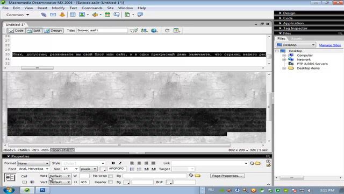Click the Page Properties button
This screenshot has height=194, width=344.
pos(227,176)
